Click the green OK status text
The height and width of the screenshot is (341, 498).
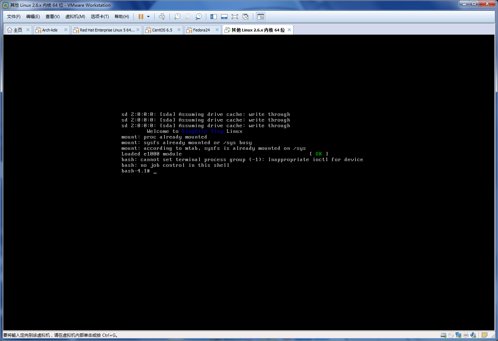coord(319,154)
